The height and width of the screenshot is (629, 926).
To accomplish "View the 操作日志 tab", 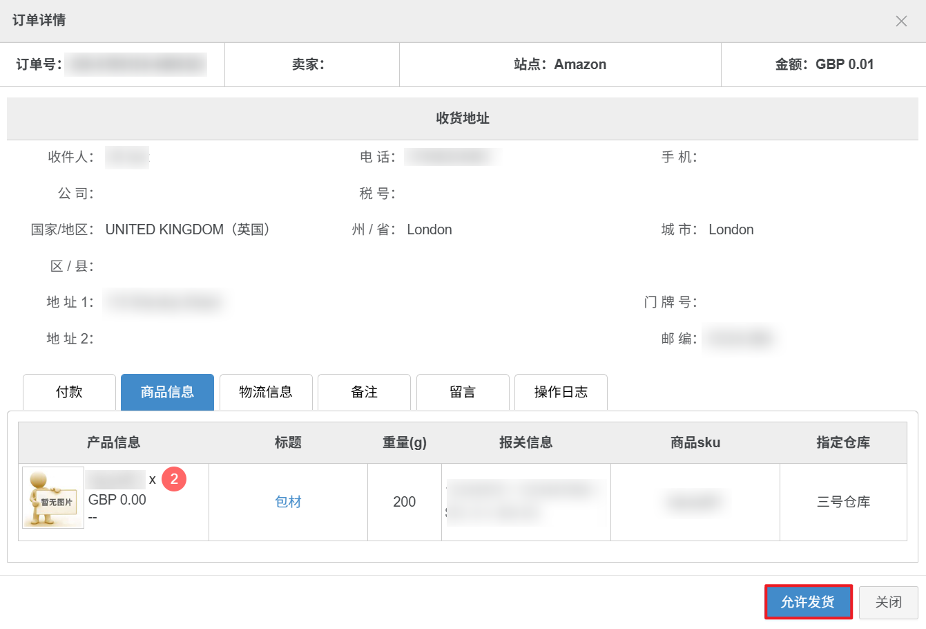I will [x=561, y=393].
